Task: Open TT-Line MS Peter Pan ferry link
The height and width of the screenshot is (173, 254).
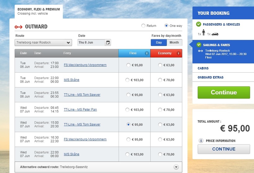Action: (x=80, y=110)
